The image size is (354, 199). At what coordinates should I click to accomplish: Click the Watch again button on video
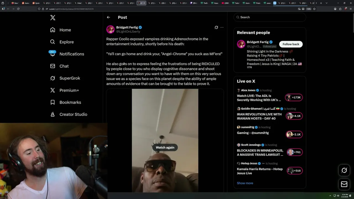click(x=165, y=147)
